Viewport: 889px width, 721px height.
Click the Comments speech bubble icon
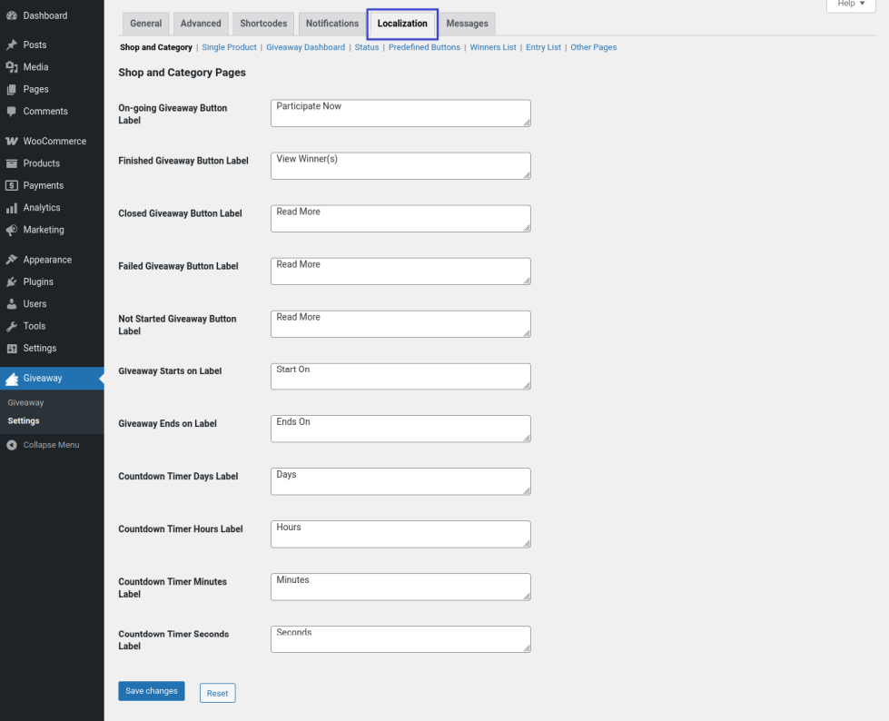(x=12, y=112)
